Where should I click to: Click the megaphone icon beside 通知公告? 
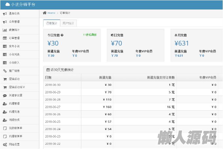pos(5,13)
